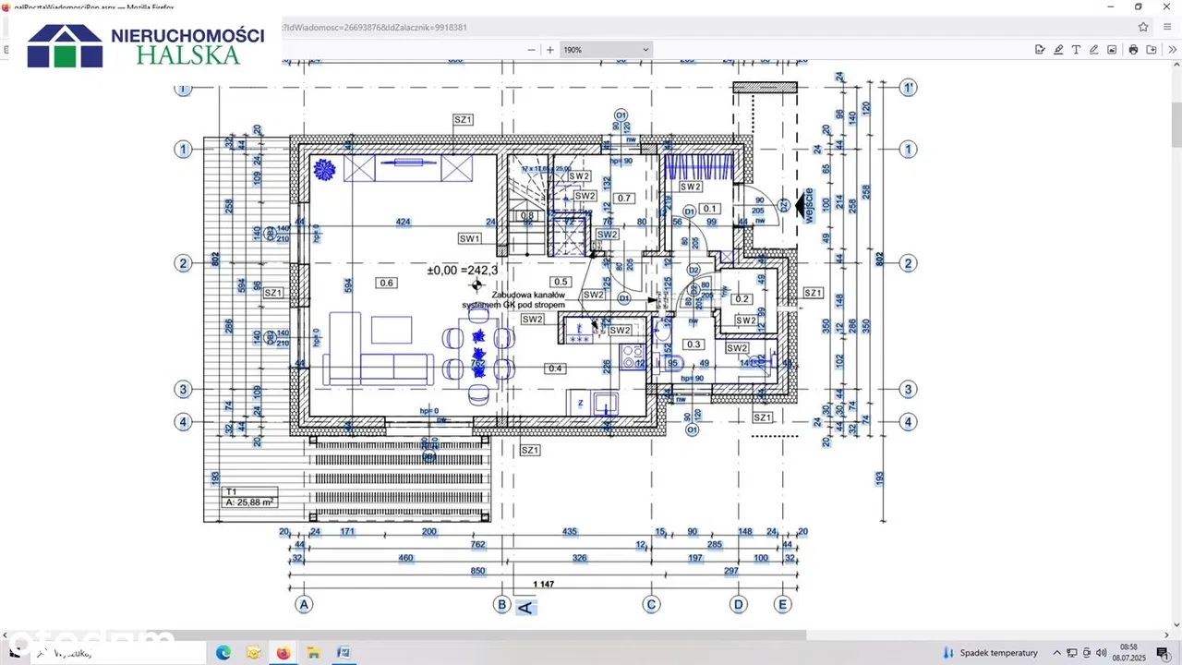Show hidden system tray icons
The width and height of the screenshot is (1182, 665).
click(1057, 653)
